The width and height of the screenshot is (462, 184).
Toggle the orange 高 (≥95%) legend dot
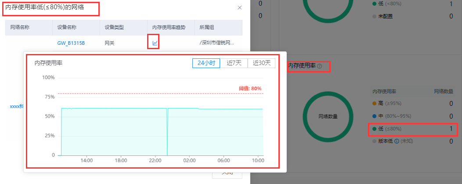click(374, 104)
